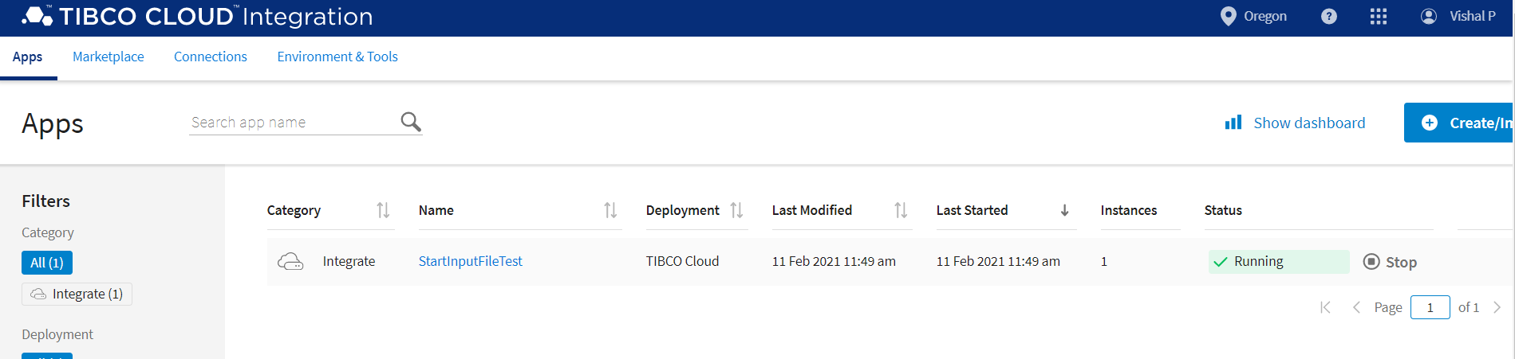The height and width of the screenshot is (359, 1515).
Task: Go to the first page arrow
Action: [x=1325, y=307]
